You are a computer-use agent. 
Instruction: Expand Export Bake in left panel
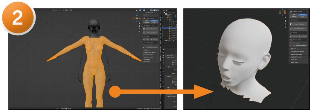click(x=151, y=59)
